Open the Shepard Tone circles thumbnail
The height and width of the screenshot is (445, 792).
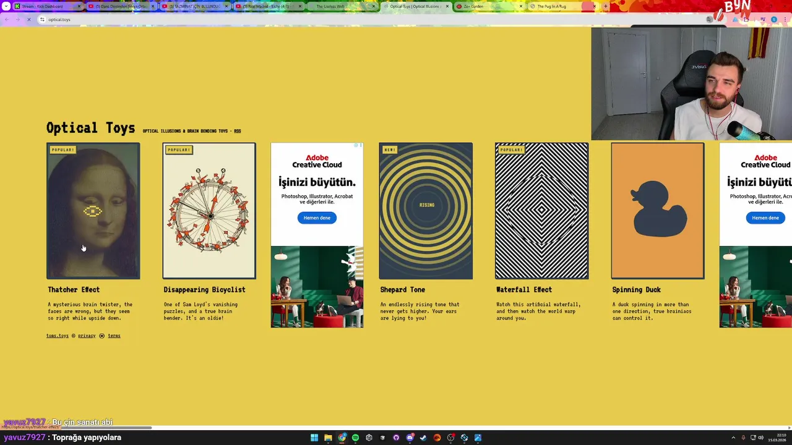pyautogui.click(x=426, y=211)
